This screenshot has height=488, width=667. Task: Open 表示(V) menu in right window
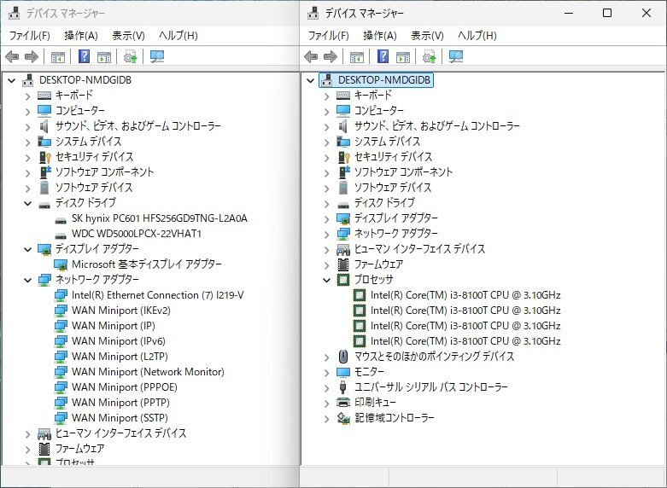(427, 35)
